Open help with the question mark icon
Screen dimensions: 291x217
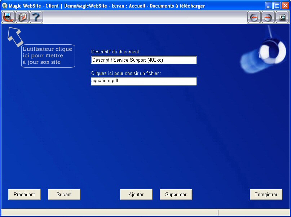pyautogui.click(x=36, y=17)
